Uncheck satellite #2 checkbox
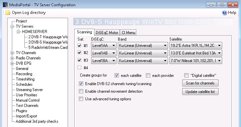241x127 pixels. click(79, 53)
